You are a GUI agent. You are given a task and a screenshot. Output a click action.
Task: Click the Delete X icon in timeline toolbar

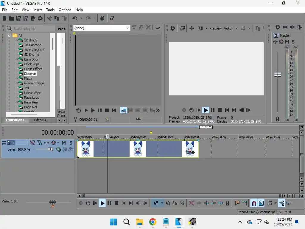point(192,203)
